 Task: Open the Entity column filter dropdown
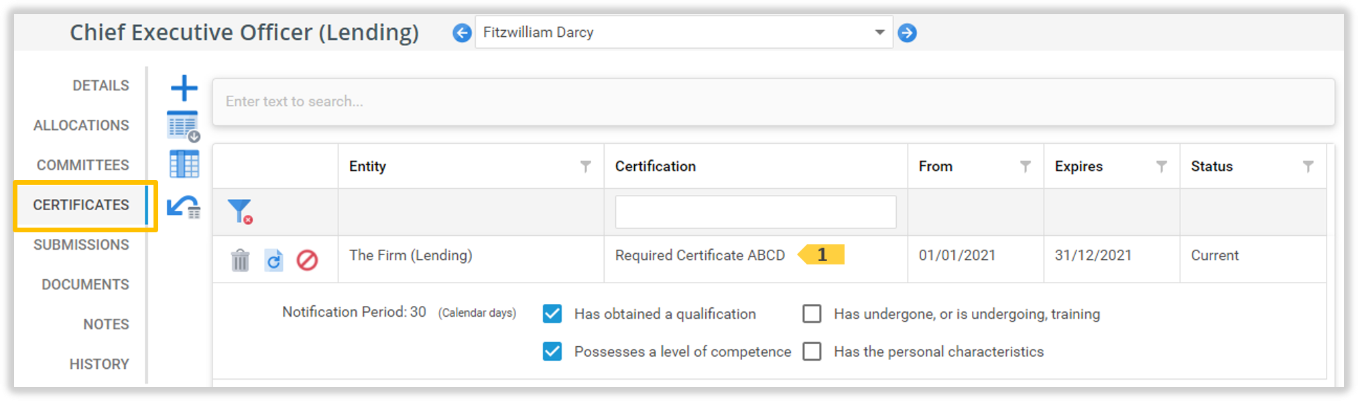pyautogui.click(x=586, y=167)
